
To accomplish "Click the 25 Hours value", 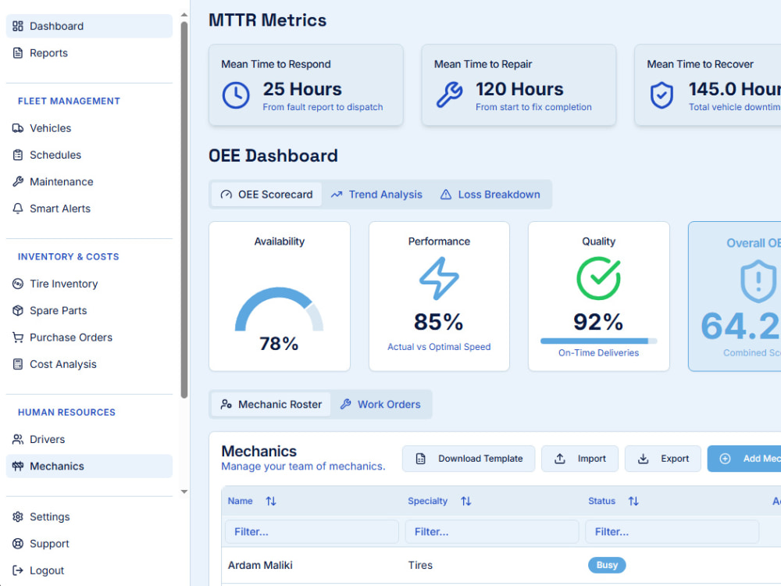I will pyautogui.click(x=302, y=89).
